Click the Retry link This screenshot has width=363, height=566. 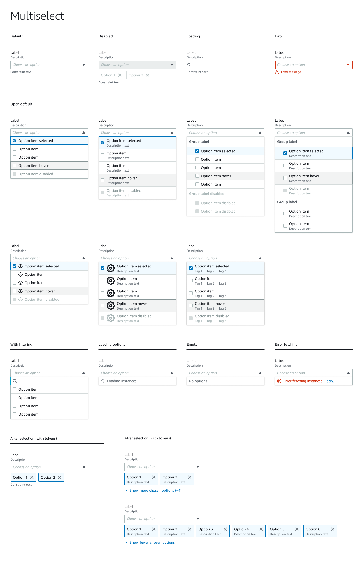pos(329,381)
